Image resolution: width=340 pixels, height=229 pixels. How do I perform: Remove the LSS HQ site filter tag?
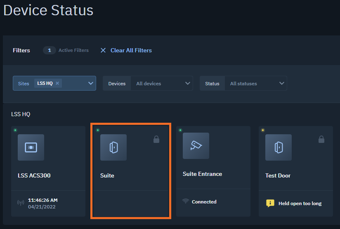click(57, 83)
